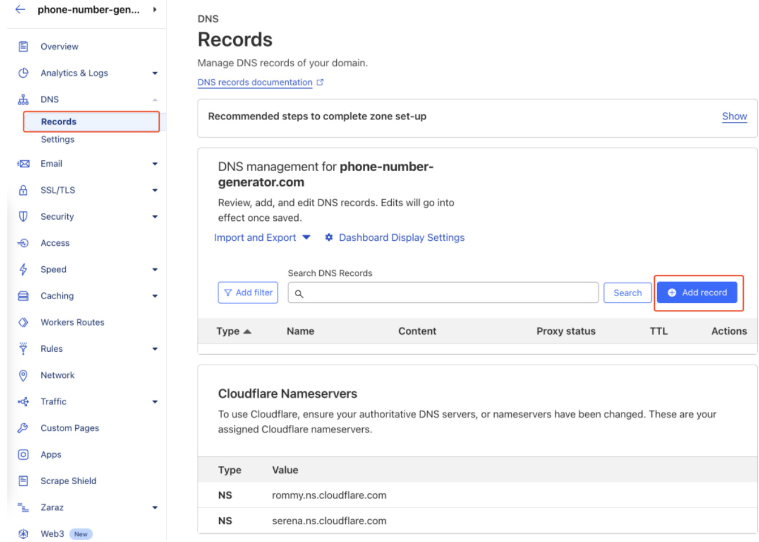
Task: Open DNS Settings in the sidebar
Action: coord(57,139)
